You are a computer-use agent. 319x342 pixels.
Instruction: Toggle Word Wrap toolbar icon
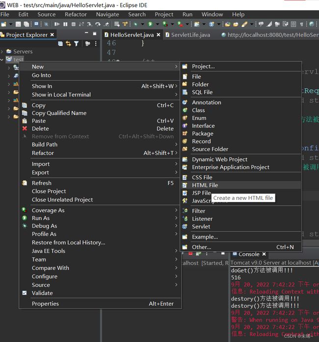click(x=285, y=24)
